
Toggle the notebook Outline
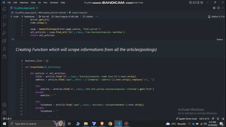pyautogui.click(x=88, y=17)
